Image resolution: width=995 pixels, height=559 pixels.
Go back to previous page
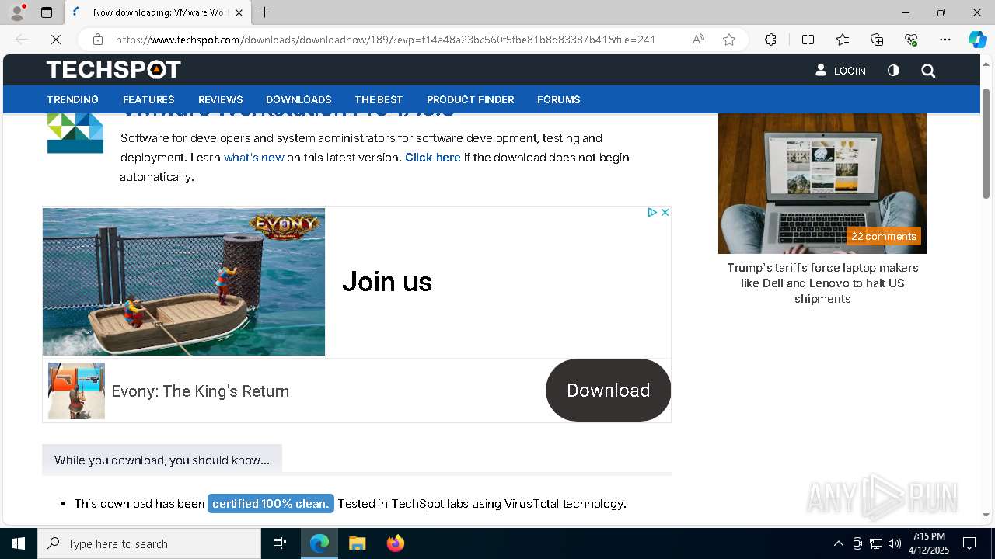tap(22, 40)
